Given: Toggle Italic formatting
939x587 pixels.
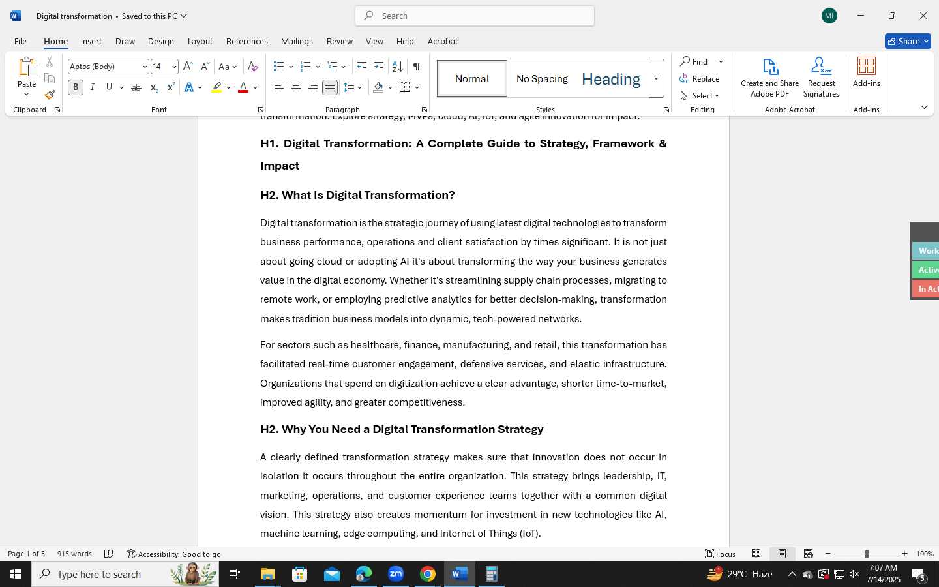Looking at the screenshot, I should (x=93, y=87).
